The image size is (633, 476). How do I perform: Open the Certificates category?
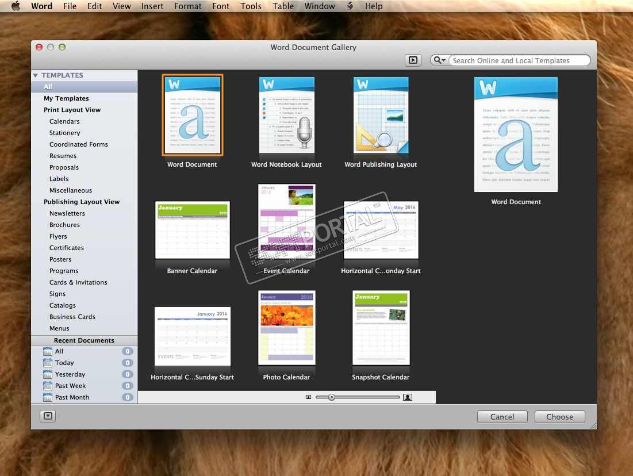click(x=67, y=248)
